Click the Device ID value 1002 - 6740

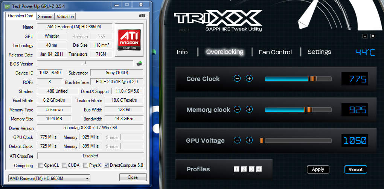click(x=50, y=73)
